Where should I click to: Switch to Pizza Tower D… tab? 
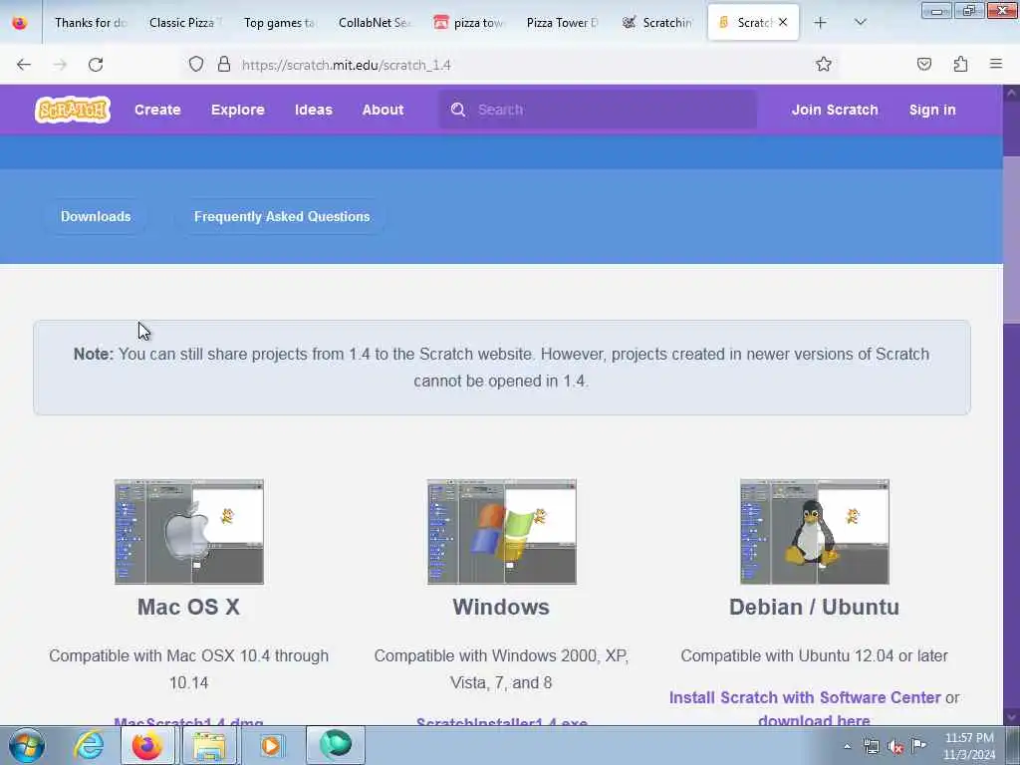(x=563, y=23)
